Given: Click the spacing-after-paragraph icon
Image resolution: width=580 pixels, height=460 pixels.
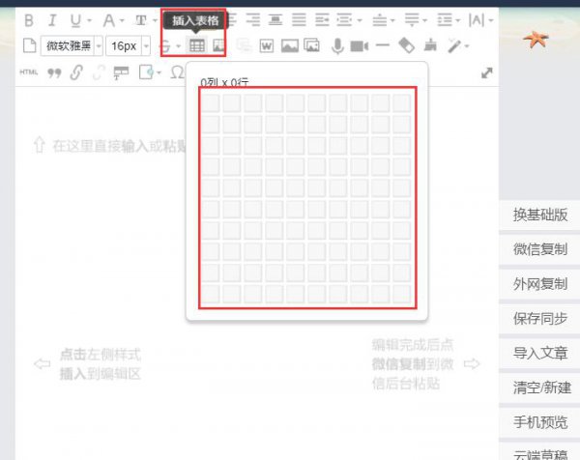Looking at the screenshot, I should tap(412, 19).
